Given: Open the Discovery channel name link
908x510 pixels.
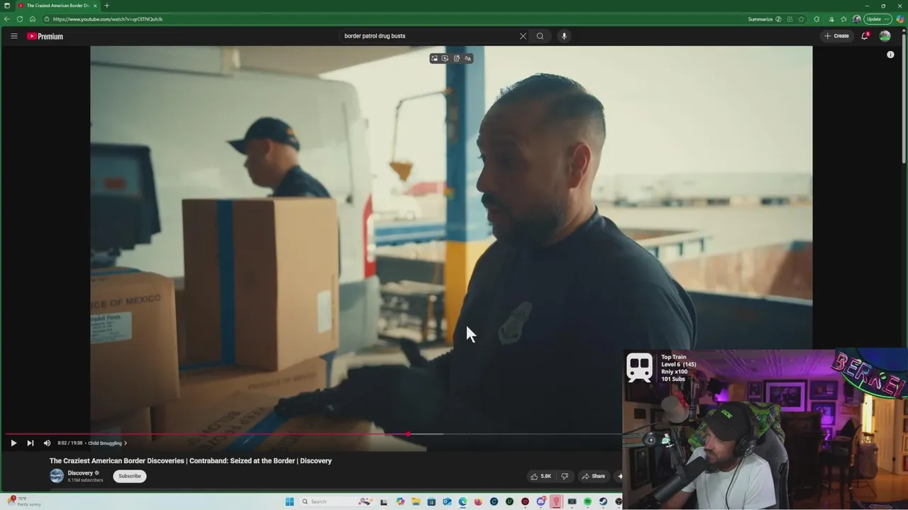Looking at the screenshot, I should [80, 473].
